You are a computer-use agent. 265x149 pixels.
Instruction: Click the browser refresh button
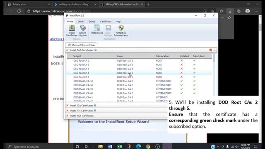[x=19, y=11]
